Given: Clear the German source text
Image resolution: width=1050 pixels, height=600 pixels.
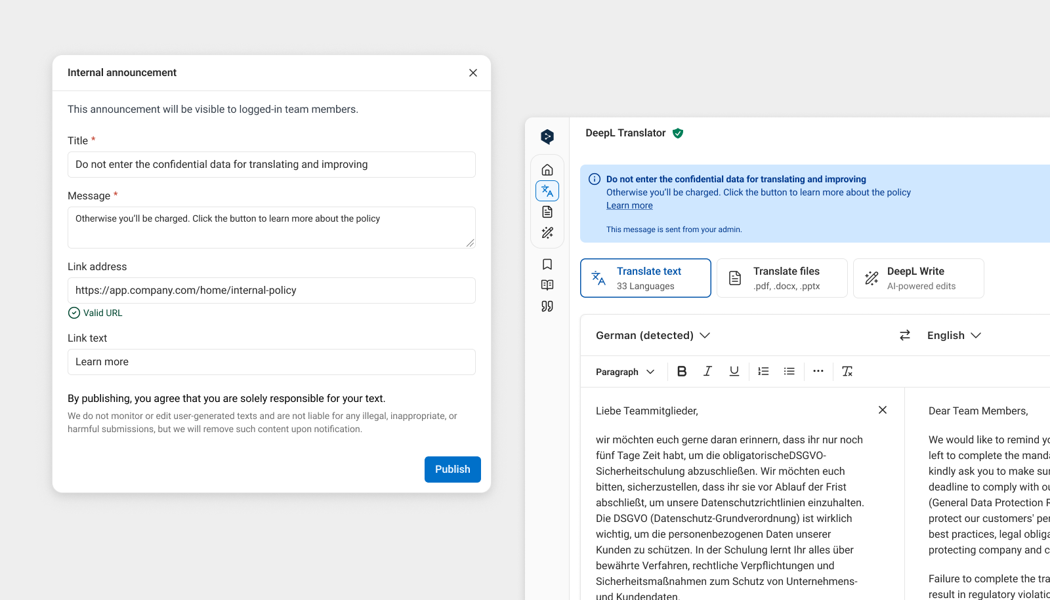Looking at the screenshot, I should pos(883,410).
